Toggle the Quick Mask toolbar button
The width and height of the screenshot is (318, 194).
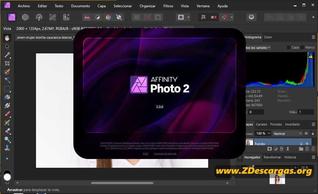[x=181, y=17]
